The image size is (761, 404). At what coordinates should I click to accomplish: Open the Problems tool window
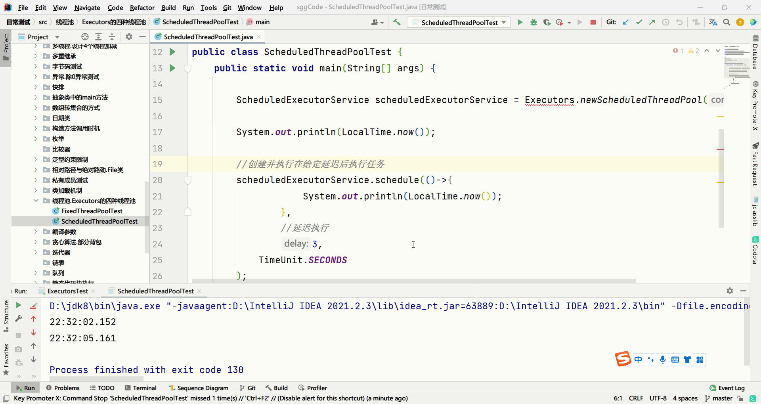[63, 388]
